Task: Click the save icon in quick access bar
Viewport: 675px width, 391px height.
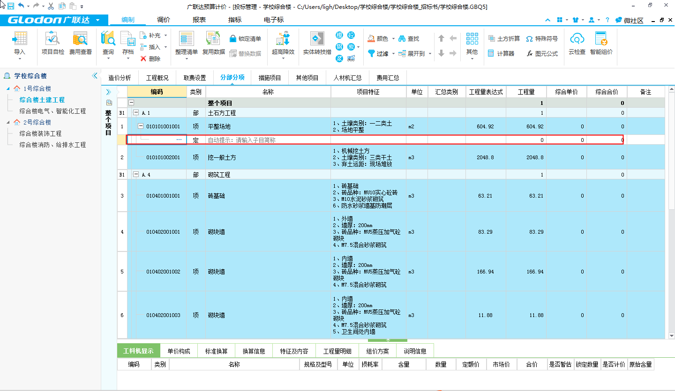Action: click(11, 6)
